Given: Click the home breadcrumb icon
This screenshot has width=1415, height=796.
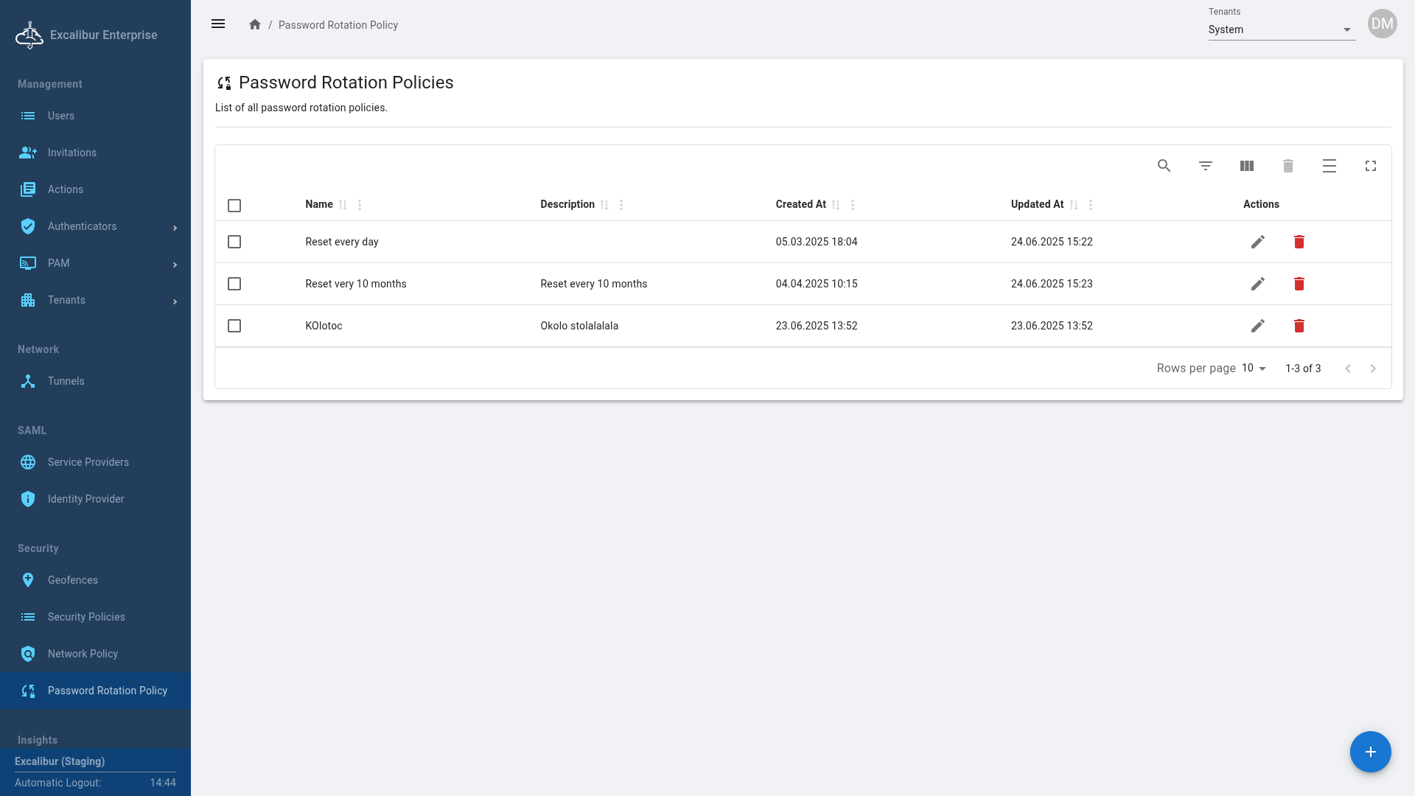Looking at the screenshot, I should (255, 24).
